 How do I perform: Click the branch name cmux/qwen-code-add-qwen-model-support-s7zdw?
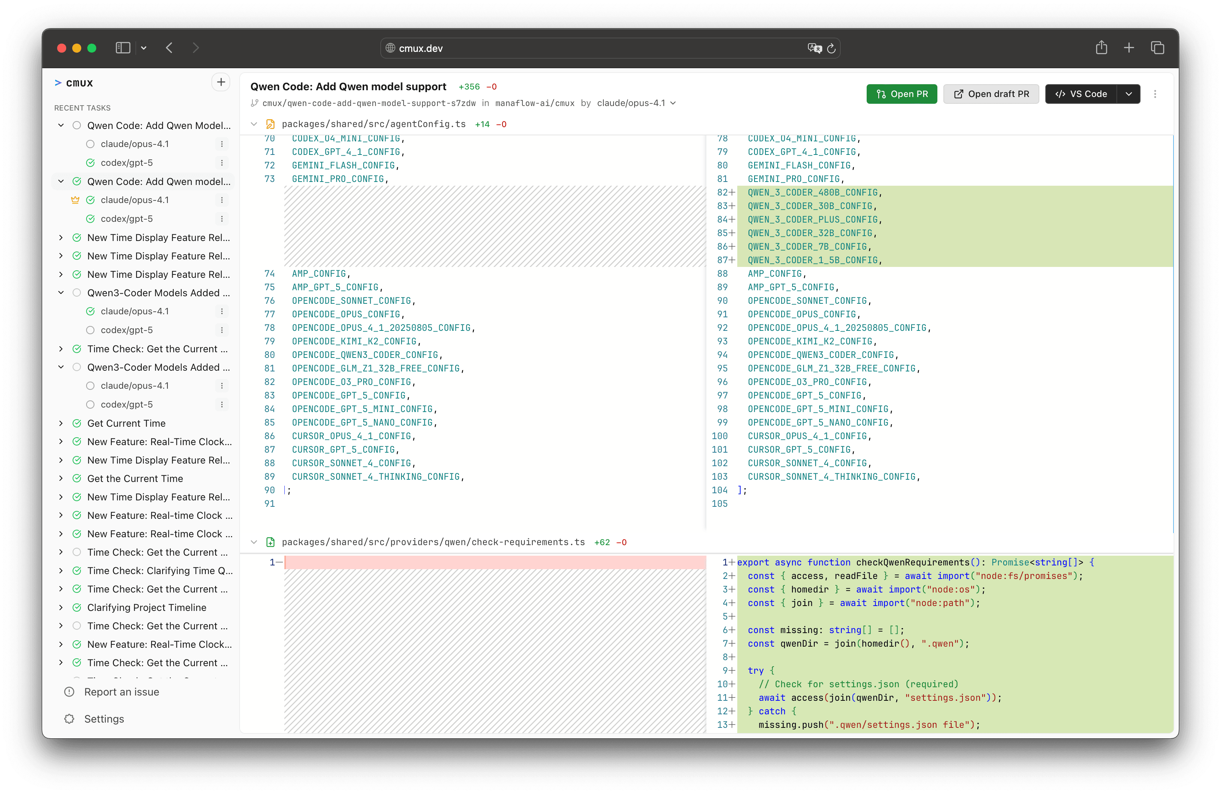pos(369,103)
